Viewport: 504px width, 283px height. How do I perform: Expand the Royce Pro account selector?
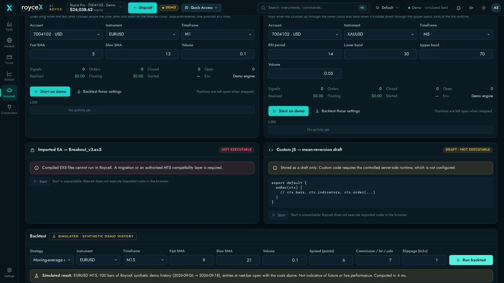point(96,8)
